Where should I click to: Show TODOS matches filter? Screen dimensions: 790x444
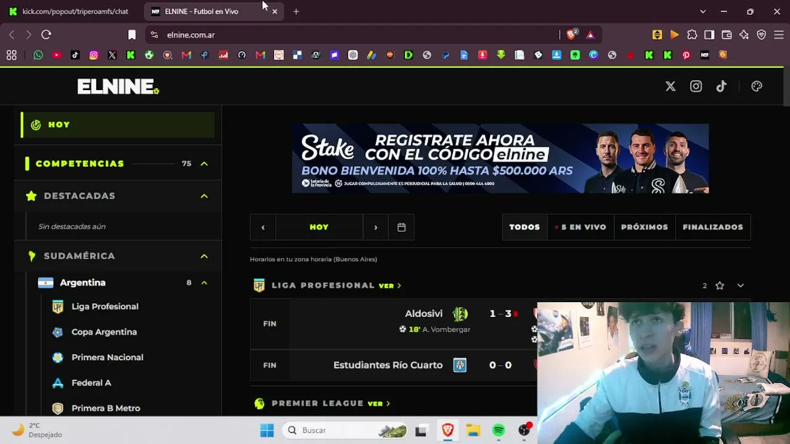525,227
